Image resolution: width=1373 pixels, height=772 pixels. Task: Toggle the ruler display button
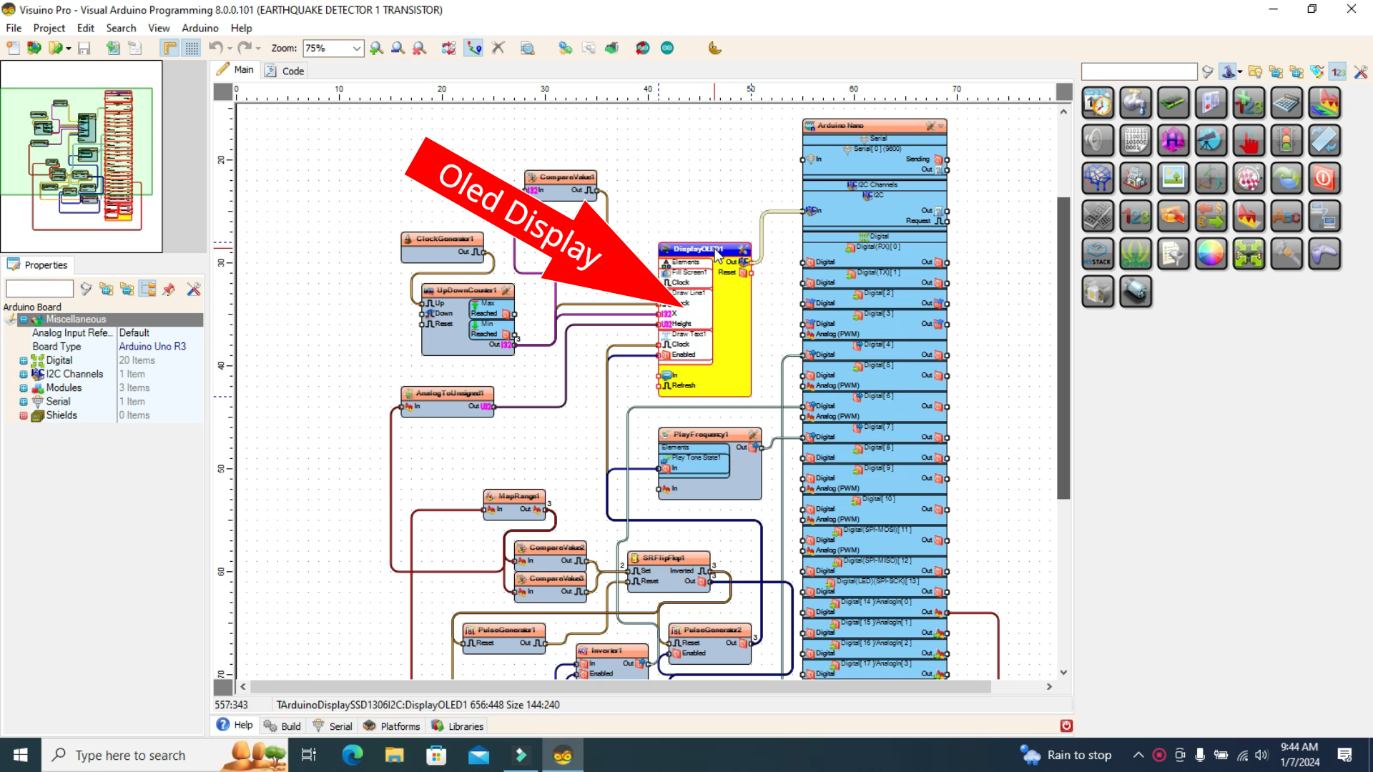coord(169,48)
